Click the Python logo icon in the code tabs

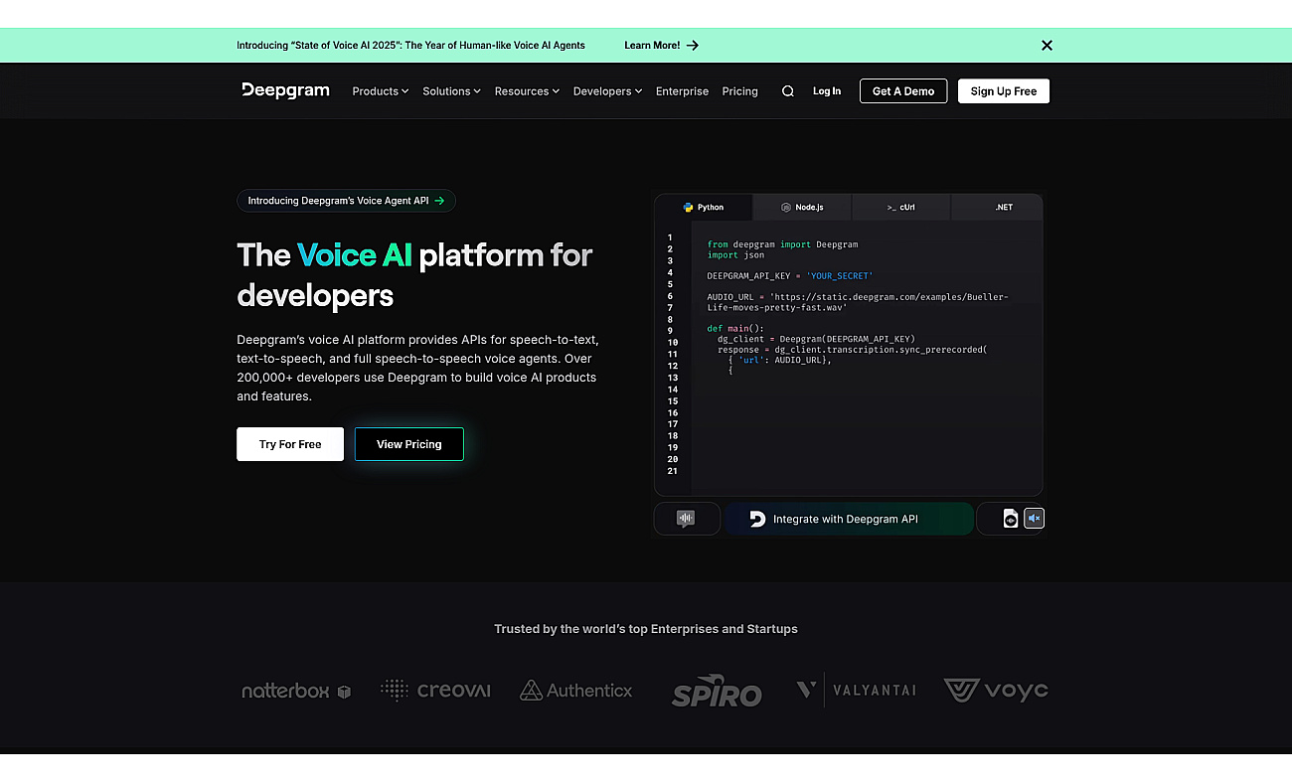(688, 208)
